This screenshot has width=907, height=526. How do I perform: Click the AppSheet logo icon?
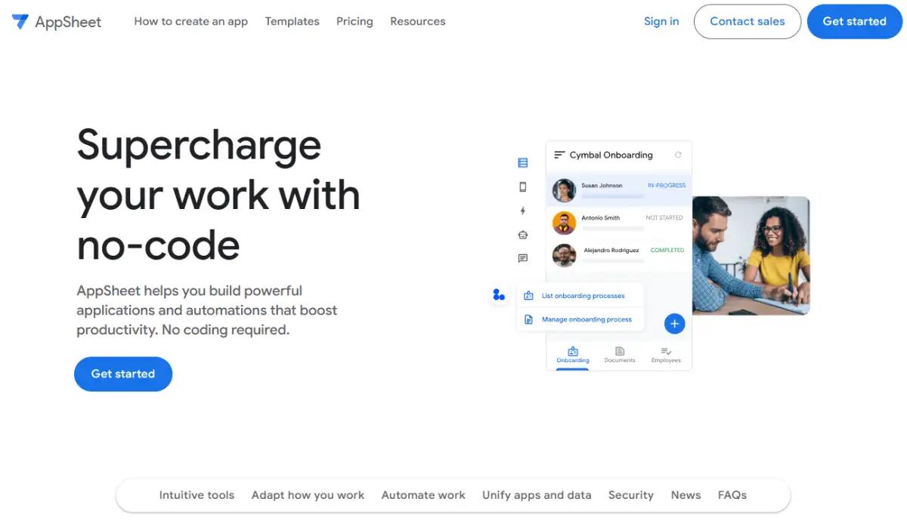pyautogui.click(x=20, y=22)
